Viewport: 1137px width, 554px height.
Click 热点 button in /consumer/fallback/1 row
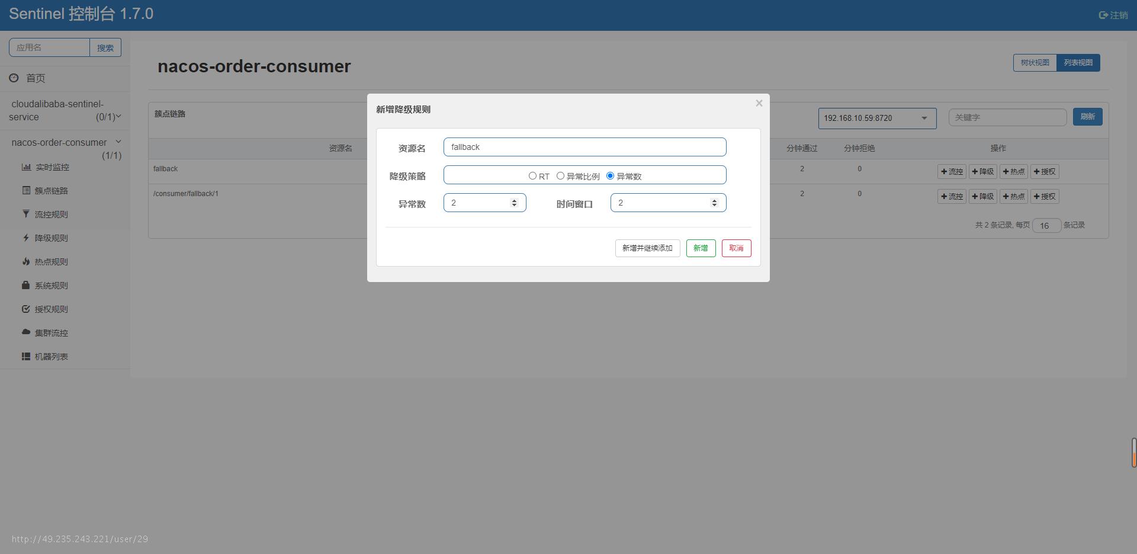[x=1013, y=197]
